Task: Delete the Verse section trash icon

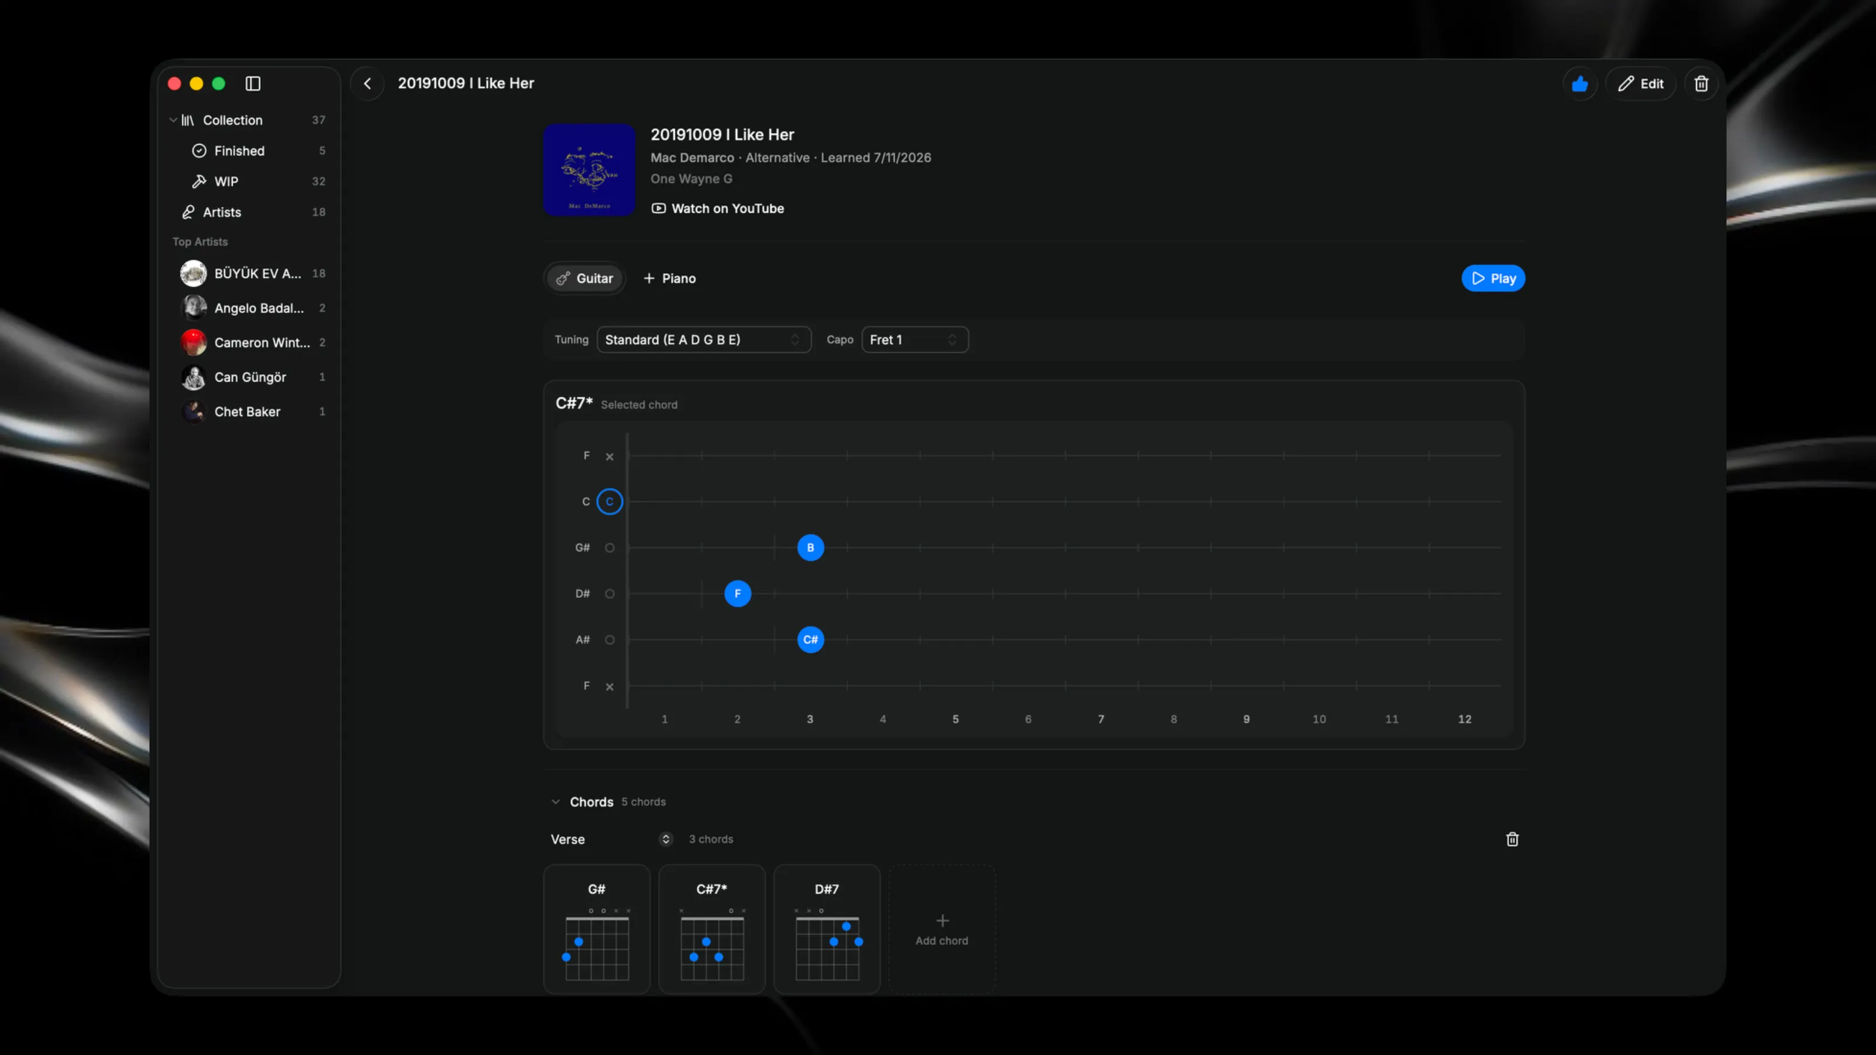Action: pyautogui.click(x=1513, y=839)
